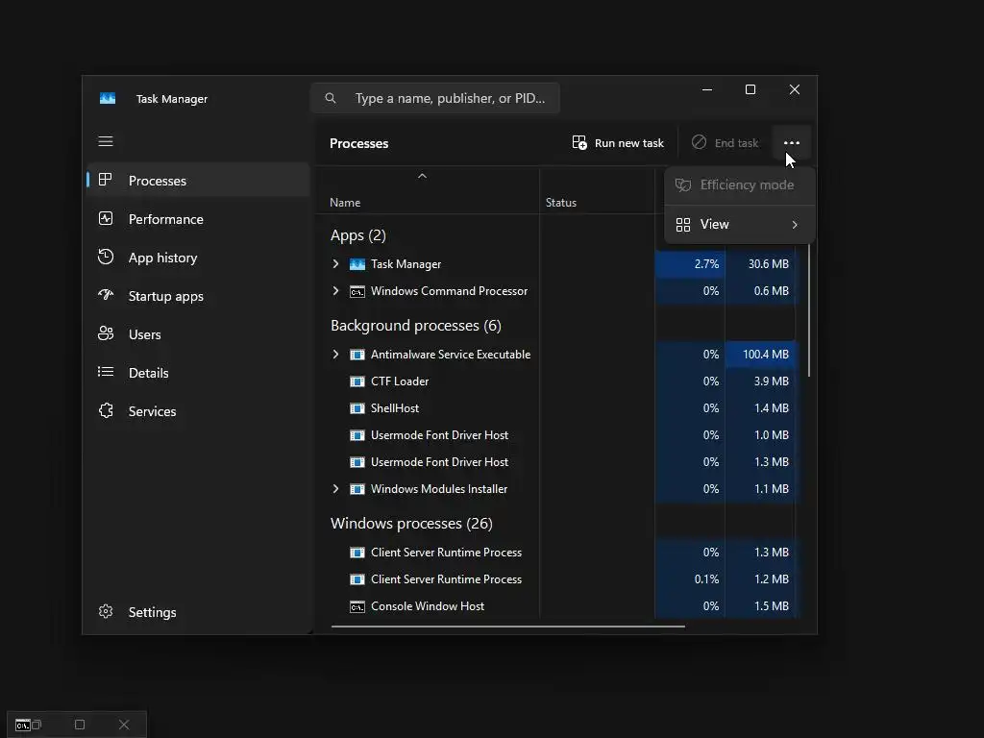Click the Run new task button

[618, 143]
